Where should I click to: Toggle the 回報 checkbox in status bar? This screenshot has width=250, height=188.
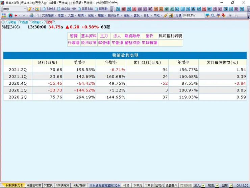point(230,185)
